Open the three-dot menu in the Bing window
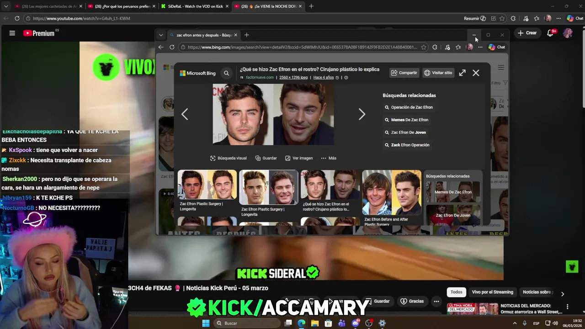The width and height of the screenshot is (585, 329). [x=480, y=47]
